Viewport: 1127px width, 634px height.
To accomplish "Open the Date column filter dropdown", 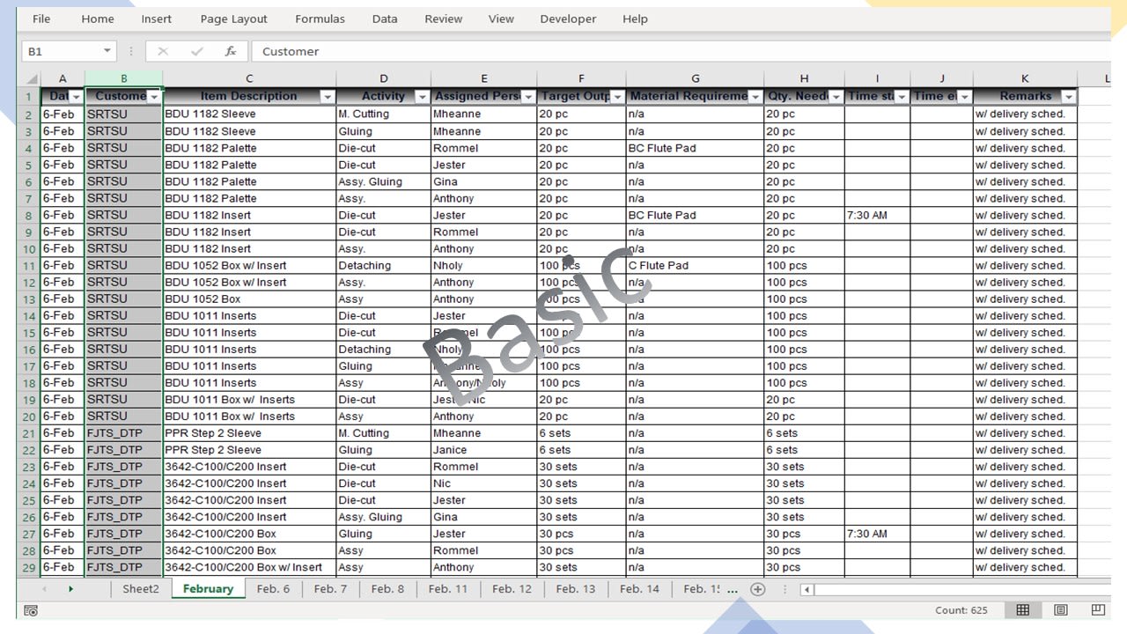I will point(77,97).
